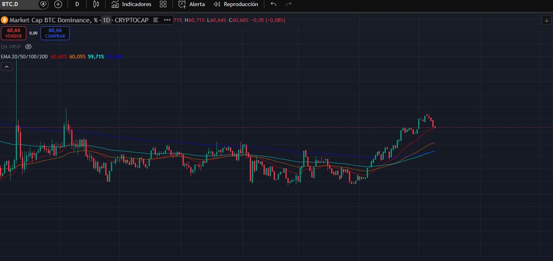Open the D timeframe interval dropdown
Screen dimensions: 553x261
coord(77,4)
